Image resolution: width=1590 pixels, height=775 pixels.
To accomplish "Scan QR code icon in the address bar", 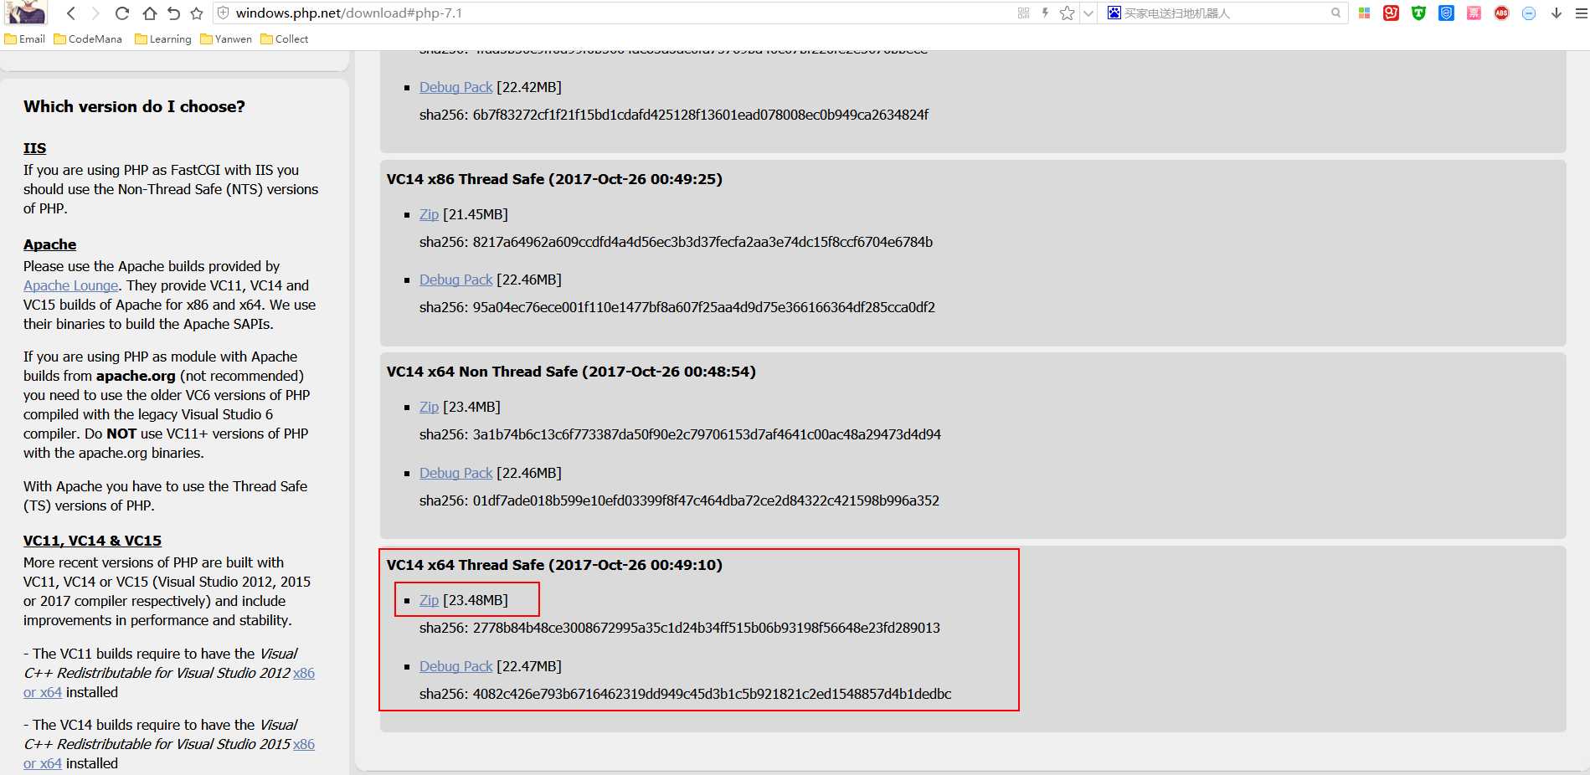I will [x=1023, y=13].
